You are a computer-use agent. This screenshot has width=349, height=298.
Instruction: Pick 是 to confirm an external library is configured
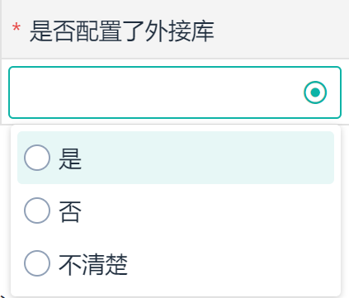(x=176, y=158)
